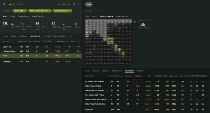
Task: Remove the Villain Position: EP-BTN filter chip
Action: [49, 11]
